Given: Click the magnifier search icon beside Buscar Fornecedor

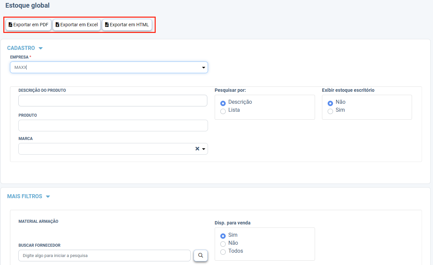Looking at the screenshot, I should [201, 255].
